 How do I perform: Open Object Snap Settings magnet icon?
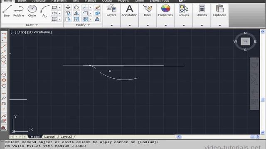point(4,128)
